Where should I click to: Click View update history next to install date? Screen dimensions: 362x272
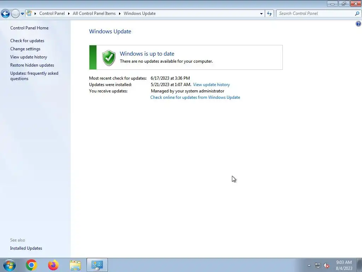click(211, 85)
